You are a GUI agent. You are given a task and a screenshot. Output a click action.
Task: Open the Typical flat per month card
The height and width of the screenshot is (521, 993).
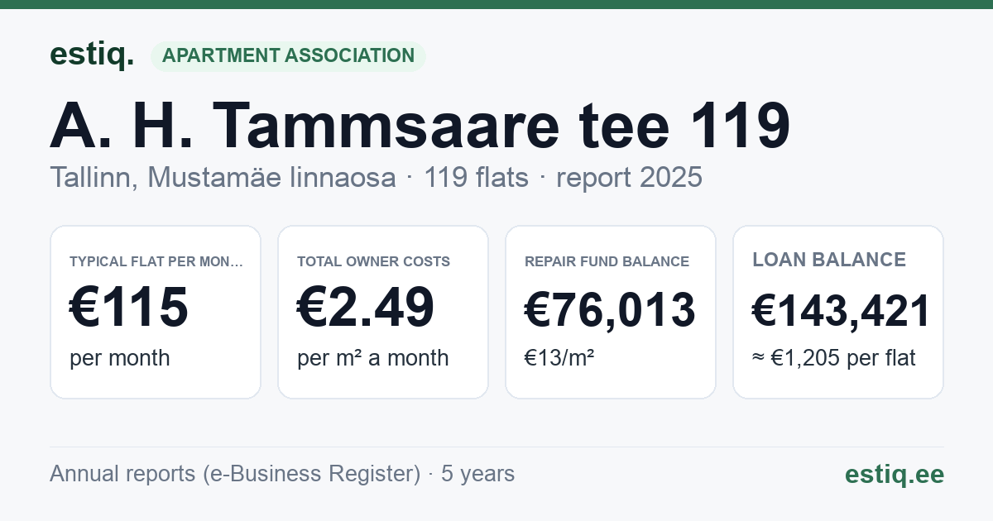(x=156, y=312)
